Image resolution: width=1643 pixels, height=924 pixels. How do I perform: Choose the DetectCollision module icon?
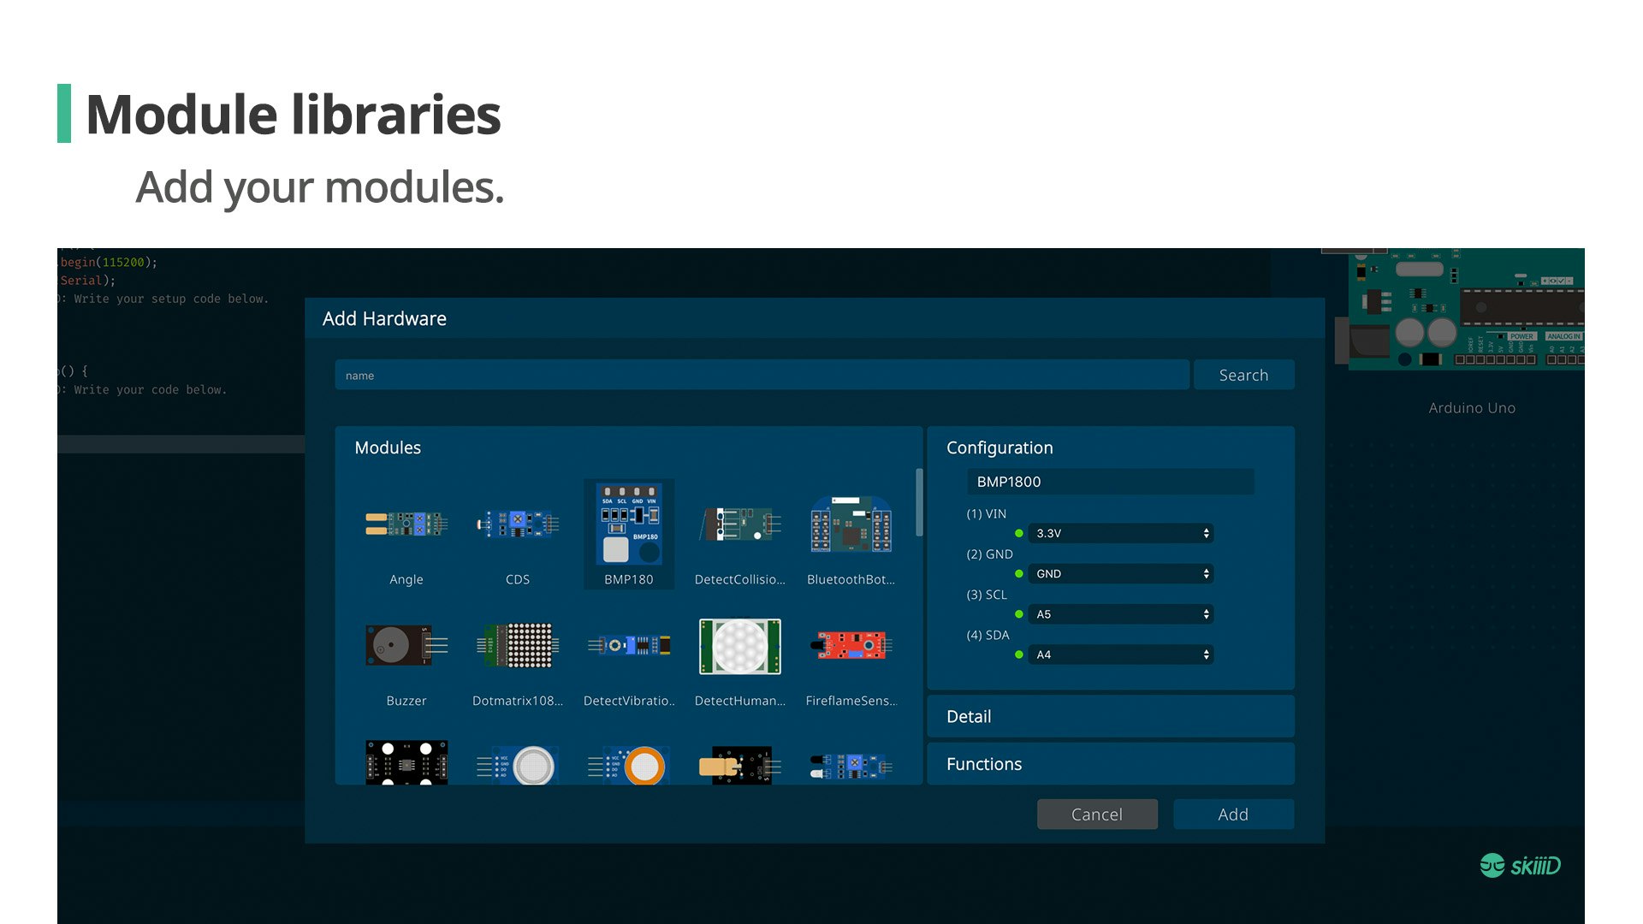tap(739, 524)
